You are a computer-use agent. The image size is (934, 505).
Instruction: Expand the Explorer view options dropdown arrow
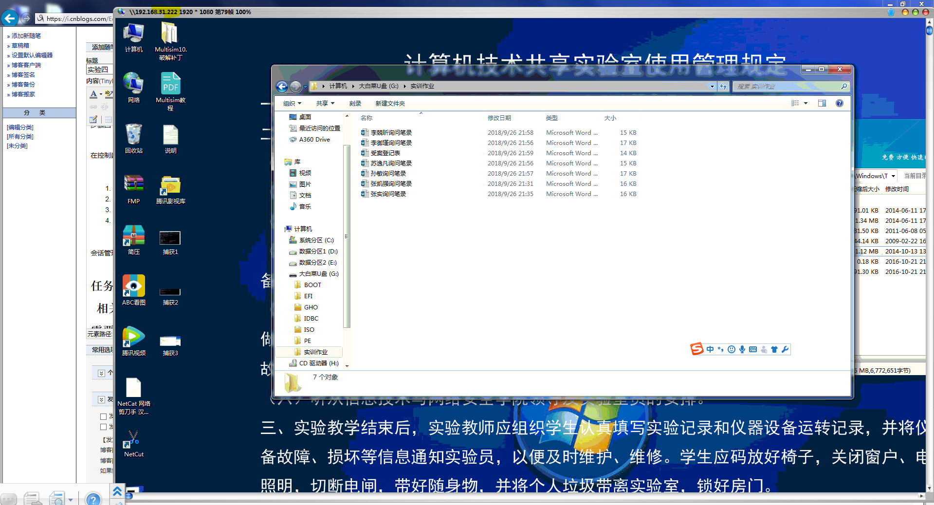[x=806, y=103]
